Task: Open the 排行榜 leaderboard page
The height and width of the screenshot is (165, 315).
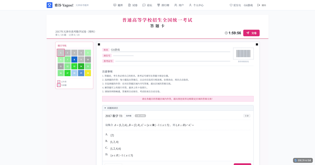Action: (x=163, y=5)
